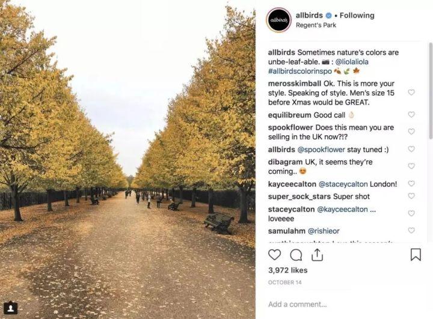
Task: Tap the share post icon
Action: tap(318, 255)
